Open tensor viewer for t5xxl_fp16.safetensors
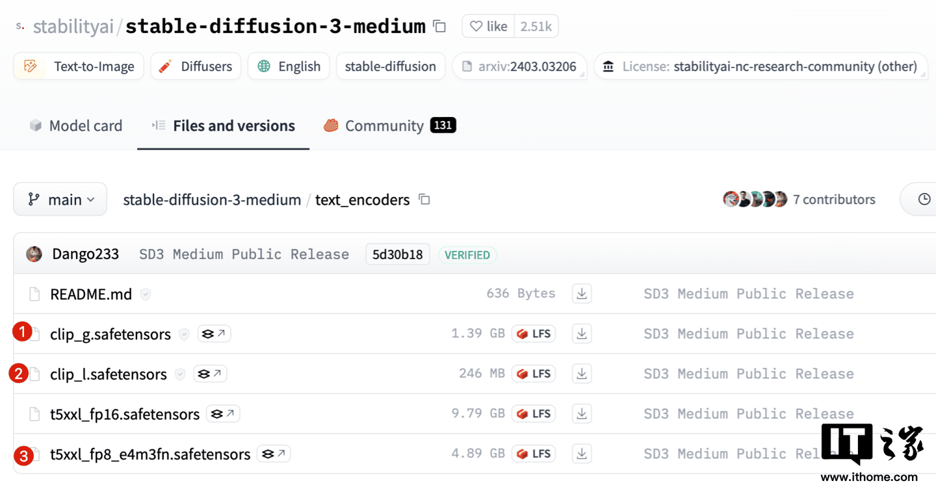This screenshot has width=936, height=494. [223, 414]
